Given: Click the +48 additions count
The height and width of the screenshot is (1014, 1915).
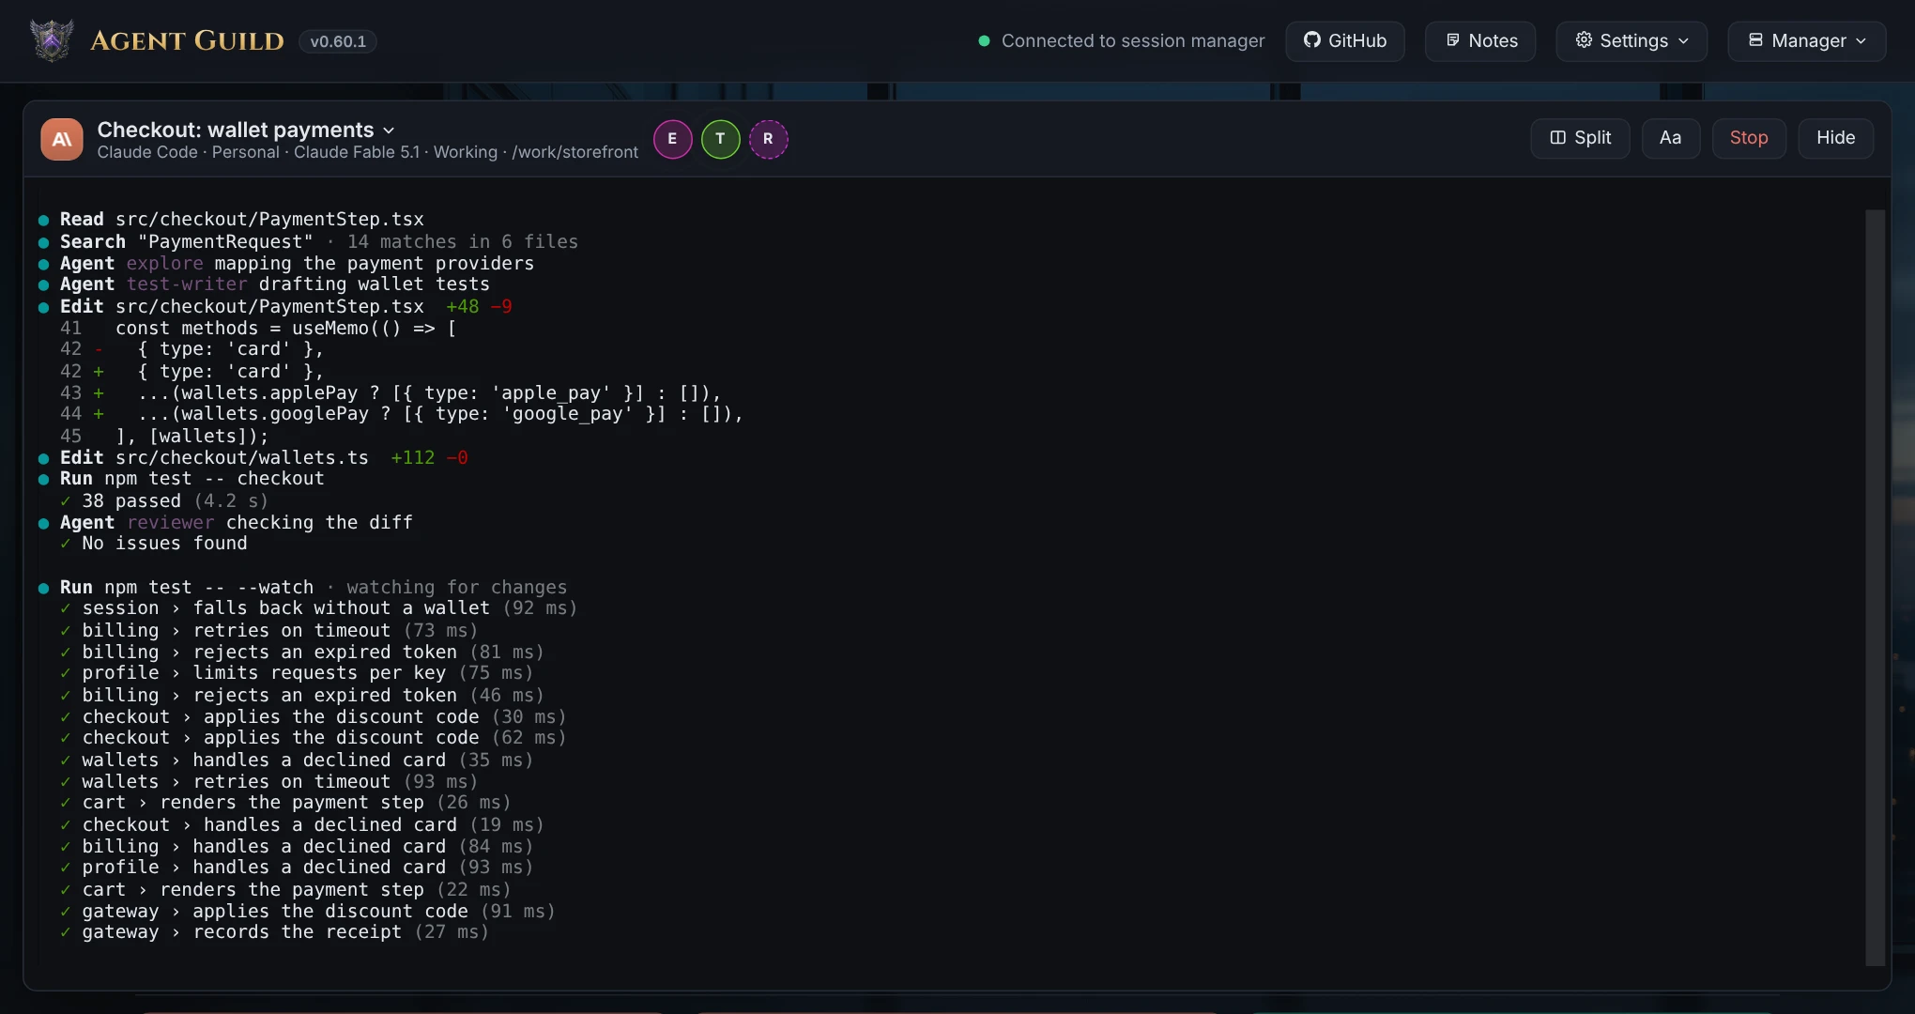Looking at the screenshot, I should click(463, 306).
